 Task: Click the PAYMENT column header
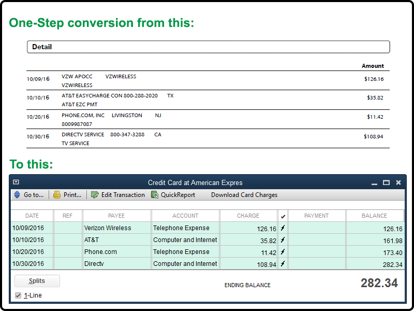click(317, 216)
